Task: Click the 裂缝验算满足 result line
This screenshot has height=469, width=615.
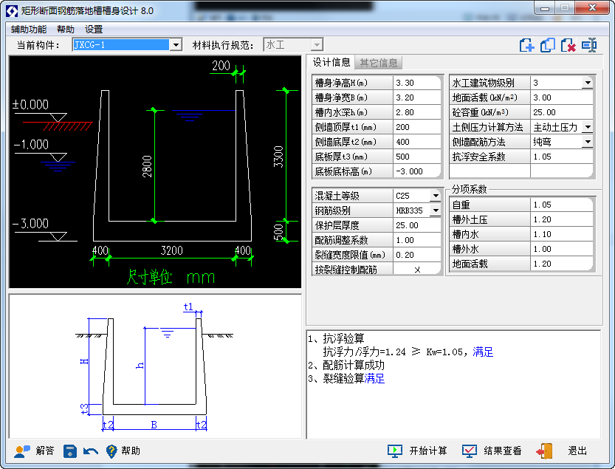Action: pyautogui.click(x=346, y=379)
